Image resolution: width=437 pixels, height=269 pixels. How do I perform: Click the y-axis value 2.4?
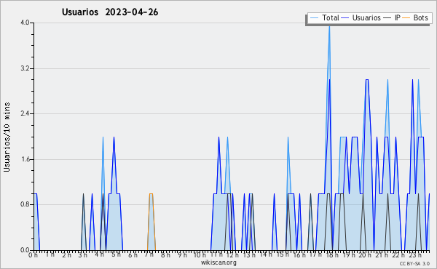tap(25, 113)
